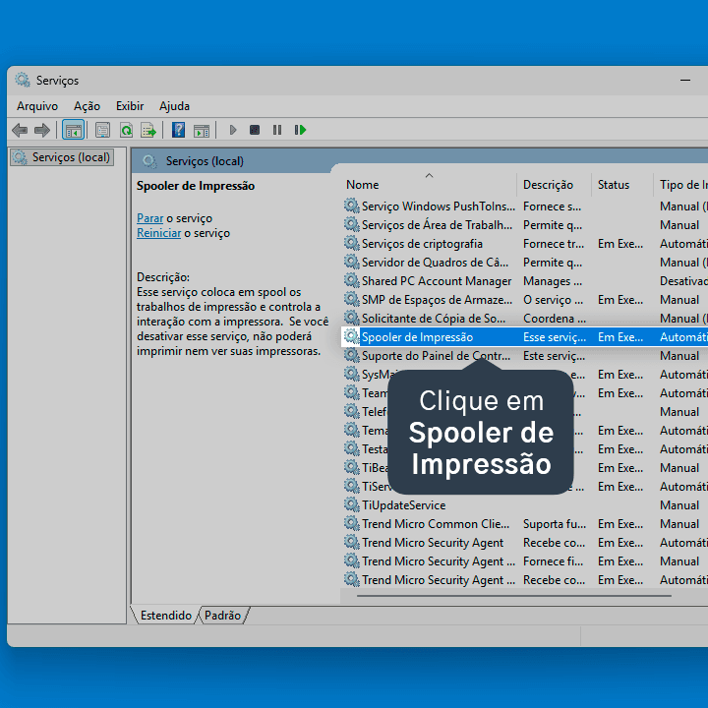The height and width of the screenshot is (708, 708).
Task: Minimize the Serviços window
Action: pyautogui.click(x=685, y=81)
